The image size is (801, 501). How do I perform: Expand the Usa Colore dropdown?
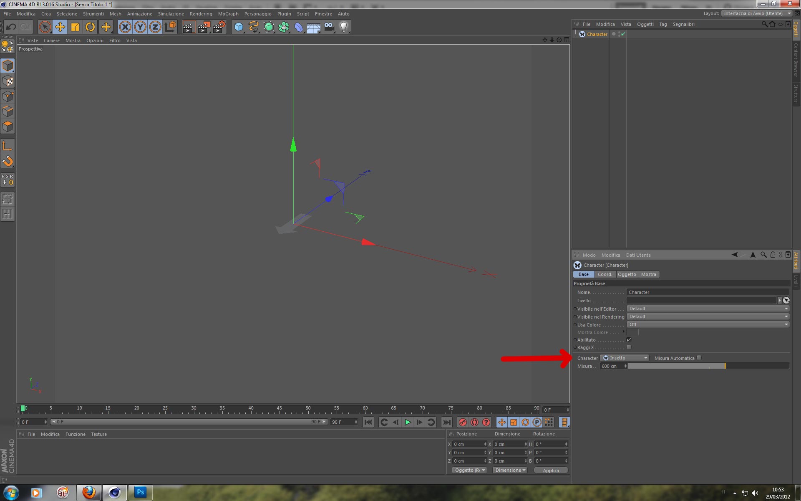tap(708, 324)
